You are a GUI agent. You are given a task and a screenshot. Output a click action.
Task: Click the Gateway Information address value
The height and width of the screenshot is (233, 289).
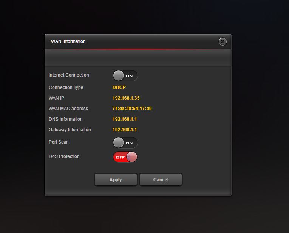pos(125,130)
